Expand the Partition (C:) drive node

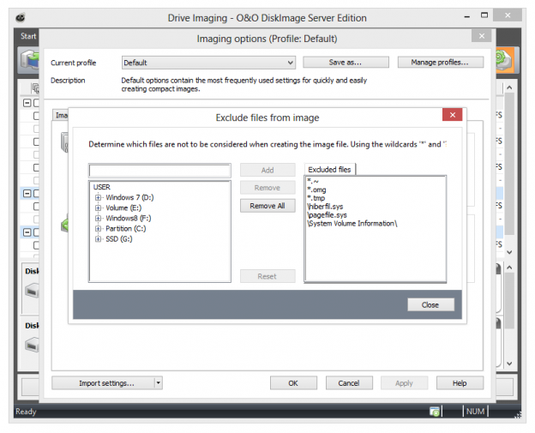tap(99, 228)
